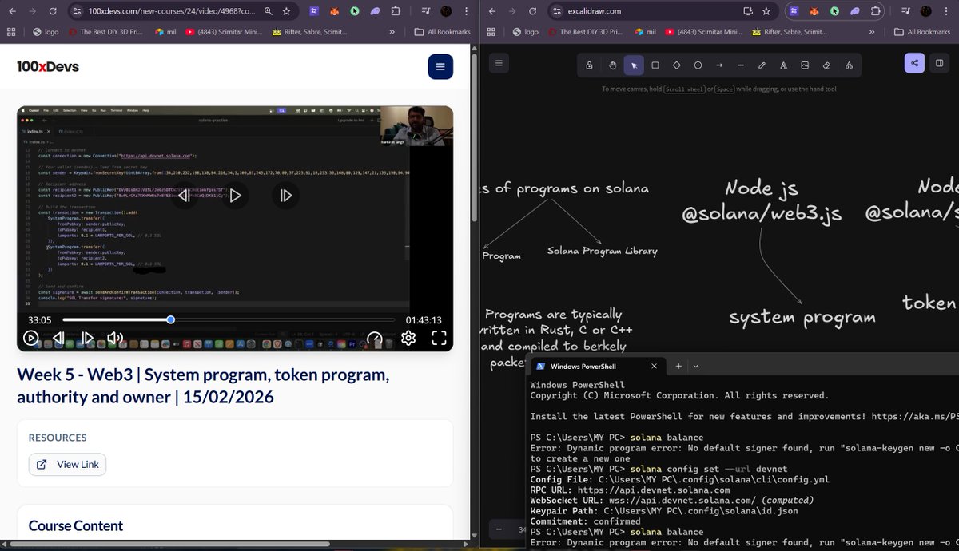Select the Insert Image tool in Excalidraw
Viewport: 959px width, 551px height.
click(805, 65)
